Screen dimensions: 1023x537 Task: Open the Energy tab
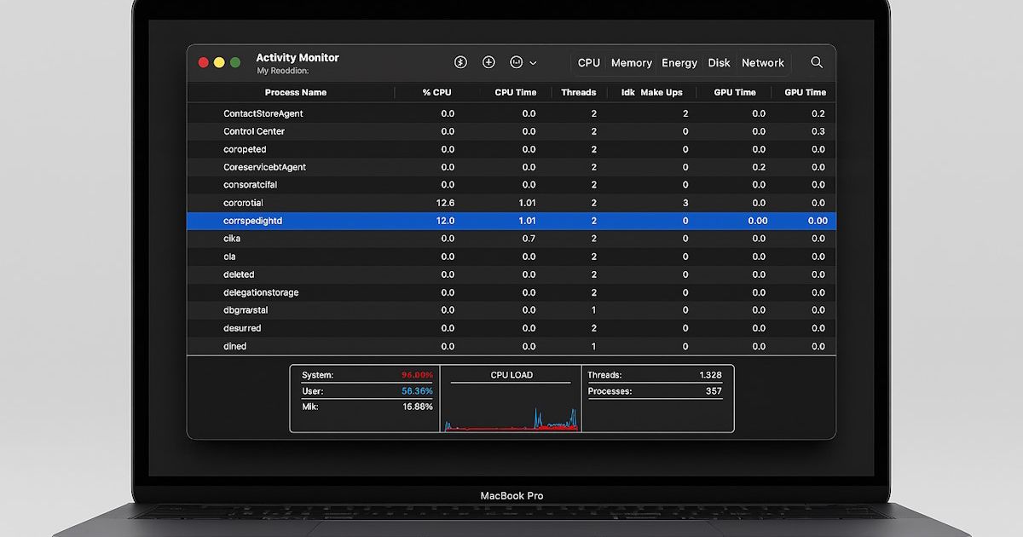[x=679, y=63]
